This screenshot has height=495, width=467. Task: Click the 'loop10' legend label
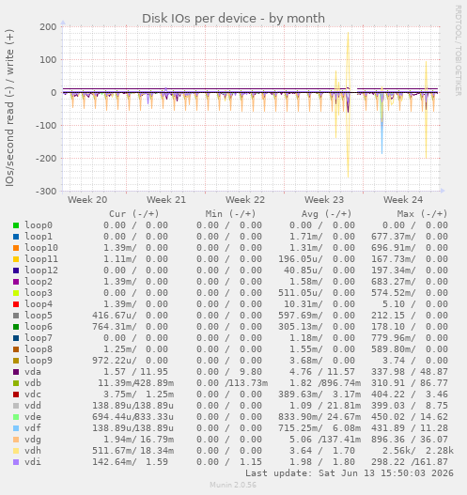[x=41, y=248]
